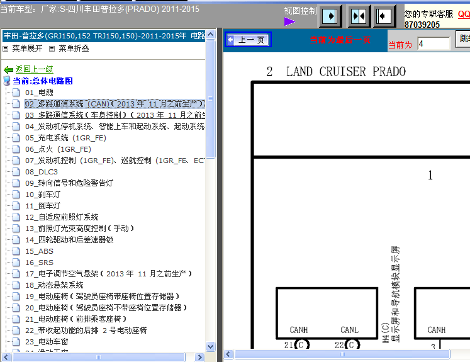Screen dimensions: 470x362
Task: Click the tree header 丰田-普拉多 title
Action: pyautogui.click(x=104, y=36)
